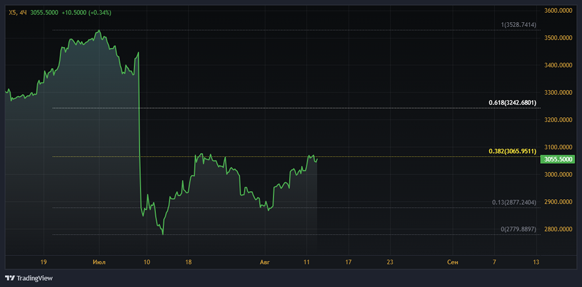Click the X5 symbol title
This screenshot has width=582, height=287.
[x=12, y=12]
